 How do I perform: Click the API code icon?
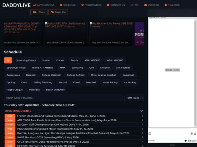click(132, 5)
